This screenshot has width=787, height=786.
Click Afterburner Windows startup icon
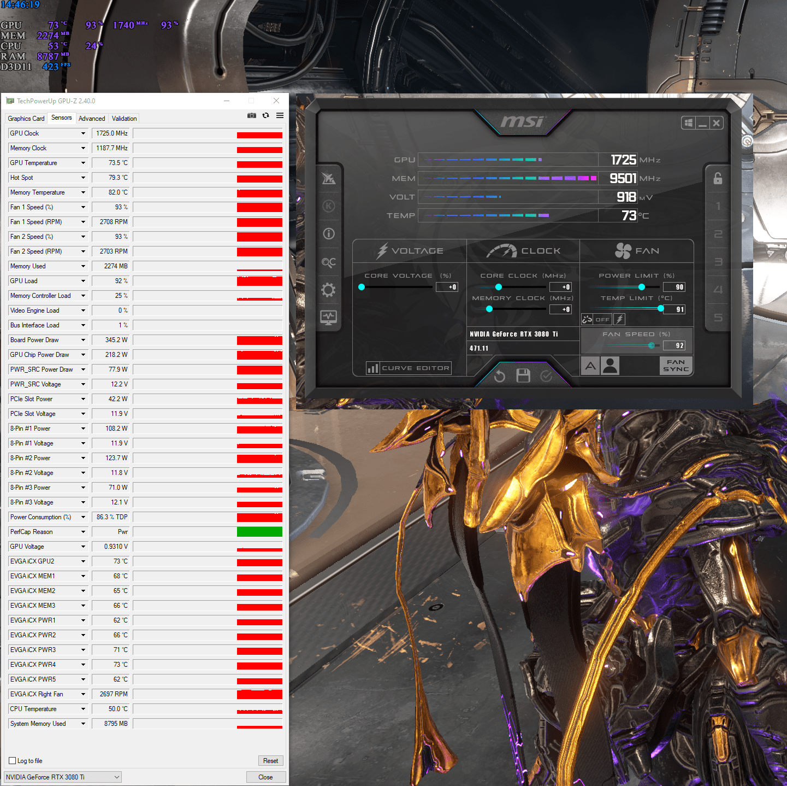(688, 123)
